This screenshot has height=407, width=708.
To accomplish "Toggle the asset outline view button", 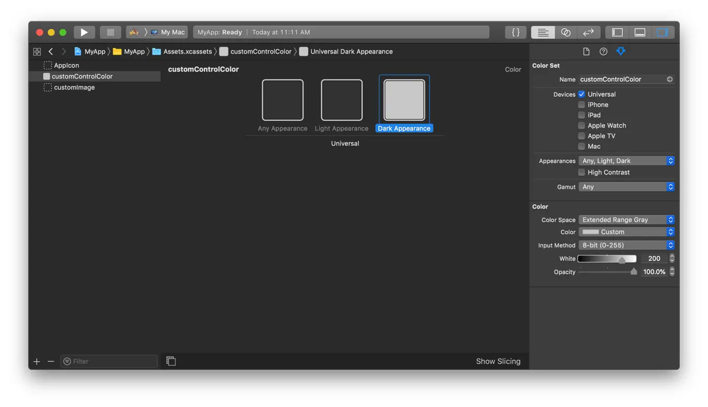I will (171, 361).
